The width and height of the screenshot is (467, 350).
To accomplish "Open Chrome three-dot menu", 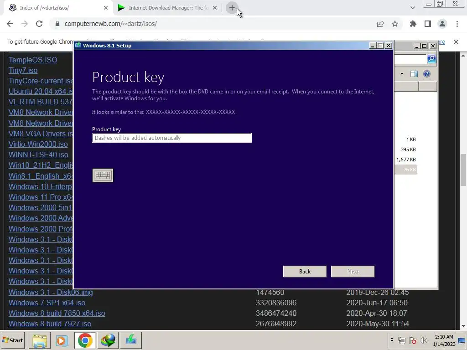I will click(457, 24).
